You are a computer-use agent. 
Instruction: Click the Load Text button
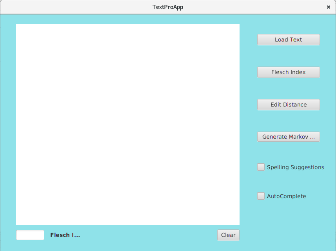(x=289, y=40)
